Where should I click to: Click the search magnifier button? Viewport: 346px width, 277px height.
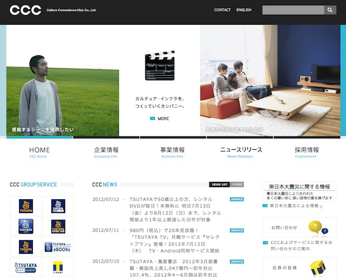click(330, 10)
